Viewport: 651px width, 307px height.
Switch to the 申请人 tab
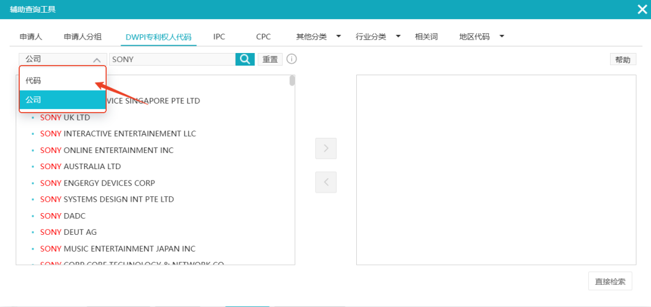coord(31,37)
